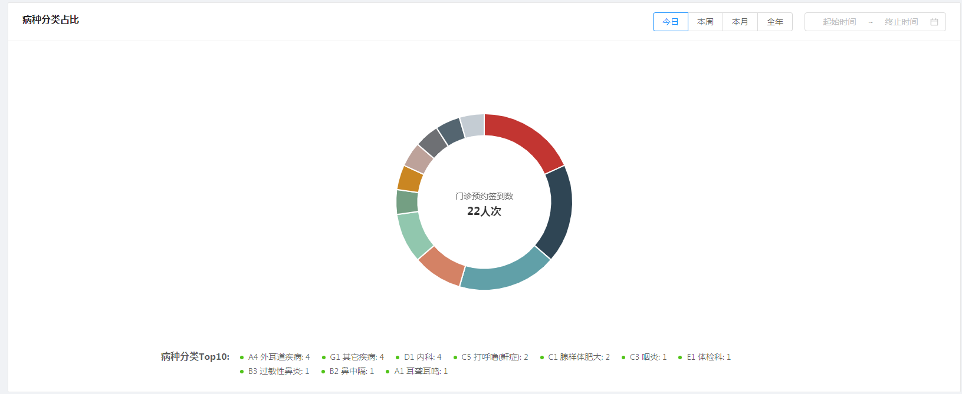Click legend item B2 鼻中隔: 1

pyautogui.click(x=347, y=371)
